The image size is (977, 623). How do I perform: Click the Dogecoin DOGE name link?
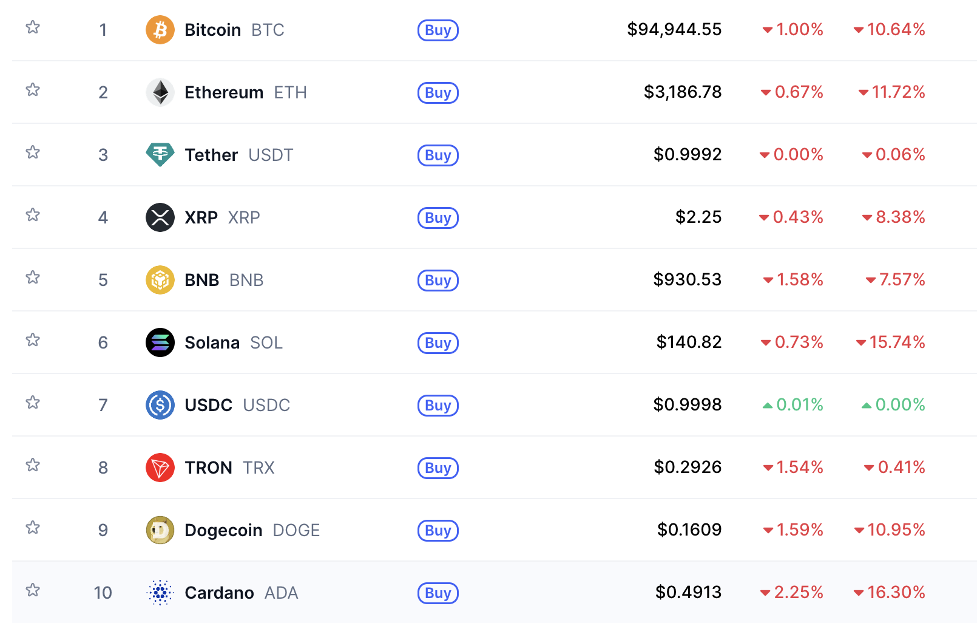[223, 530]
